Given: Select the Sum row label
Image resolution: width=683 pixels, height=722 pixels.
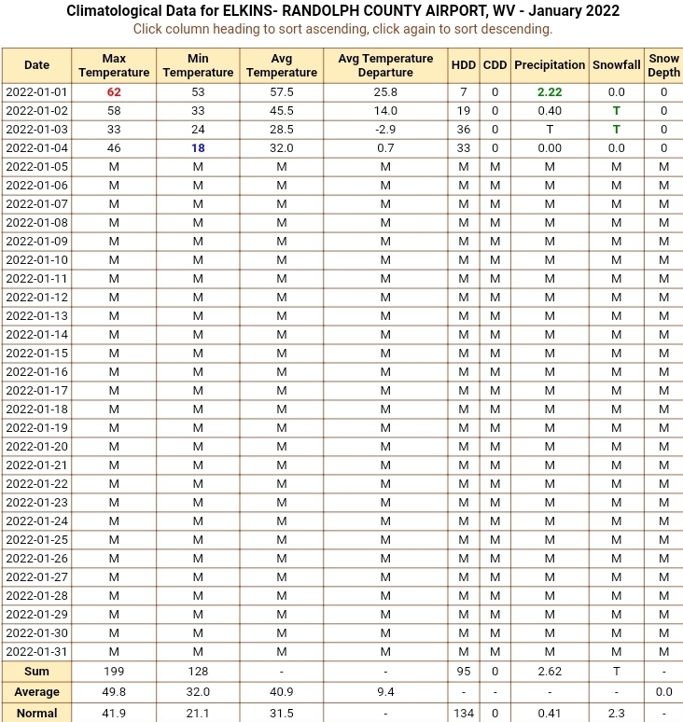Looking at the screenshot, I should point(36,672).
